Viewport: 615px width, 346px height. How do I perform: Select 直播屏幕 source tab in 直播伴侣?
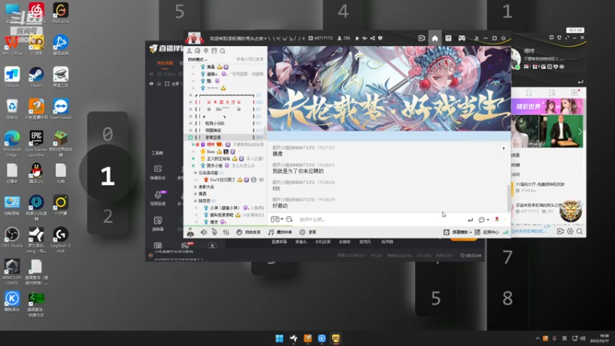click(x=279, y=242)
